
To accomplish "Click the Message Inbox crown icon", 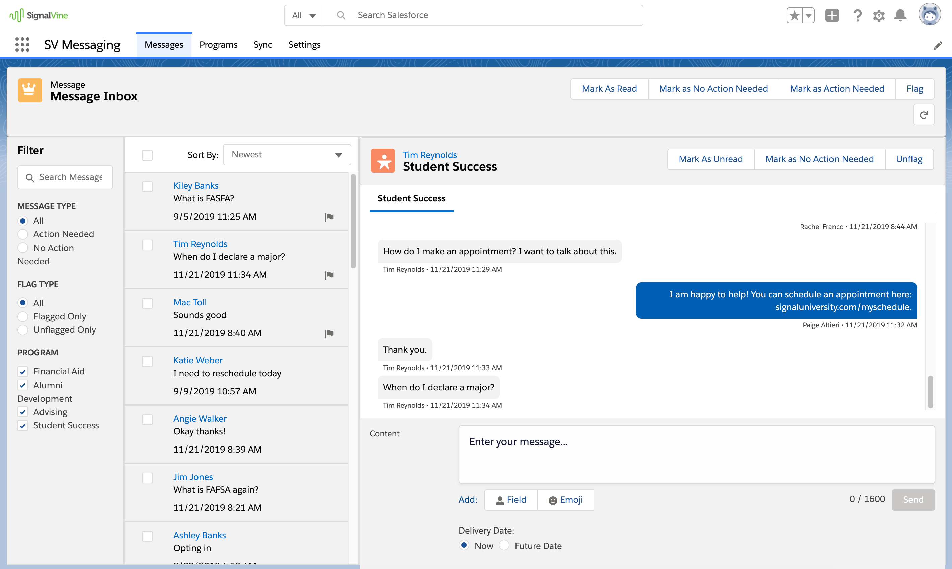I will tap(30, 90).
